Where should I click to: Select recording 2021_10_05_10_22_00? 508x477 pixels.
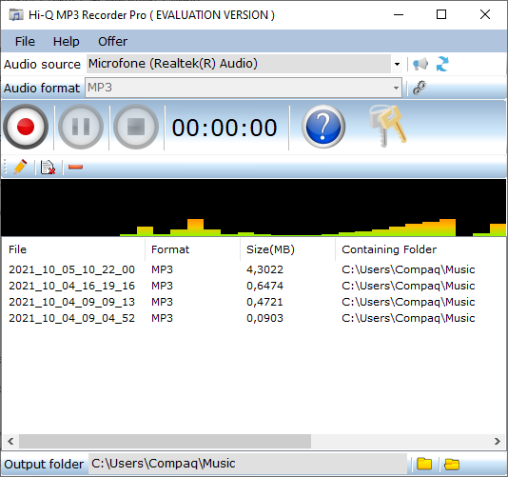(x=71, y=269)
